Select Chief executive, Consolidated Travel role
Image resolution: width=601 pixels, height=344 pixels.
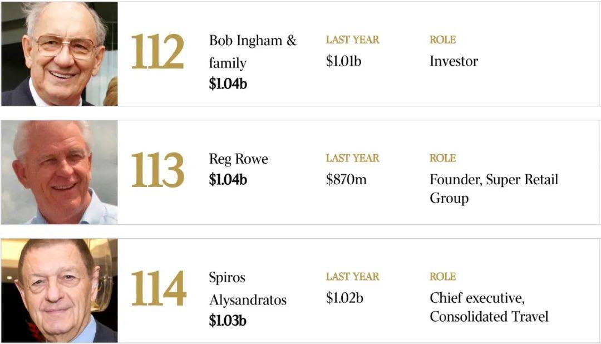pyautogui.click(x=489, y=307)
